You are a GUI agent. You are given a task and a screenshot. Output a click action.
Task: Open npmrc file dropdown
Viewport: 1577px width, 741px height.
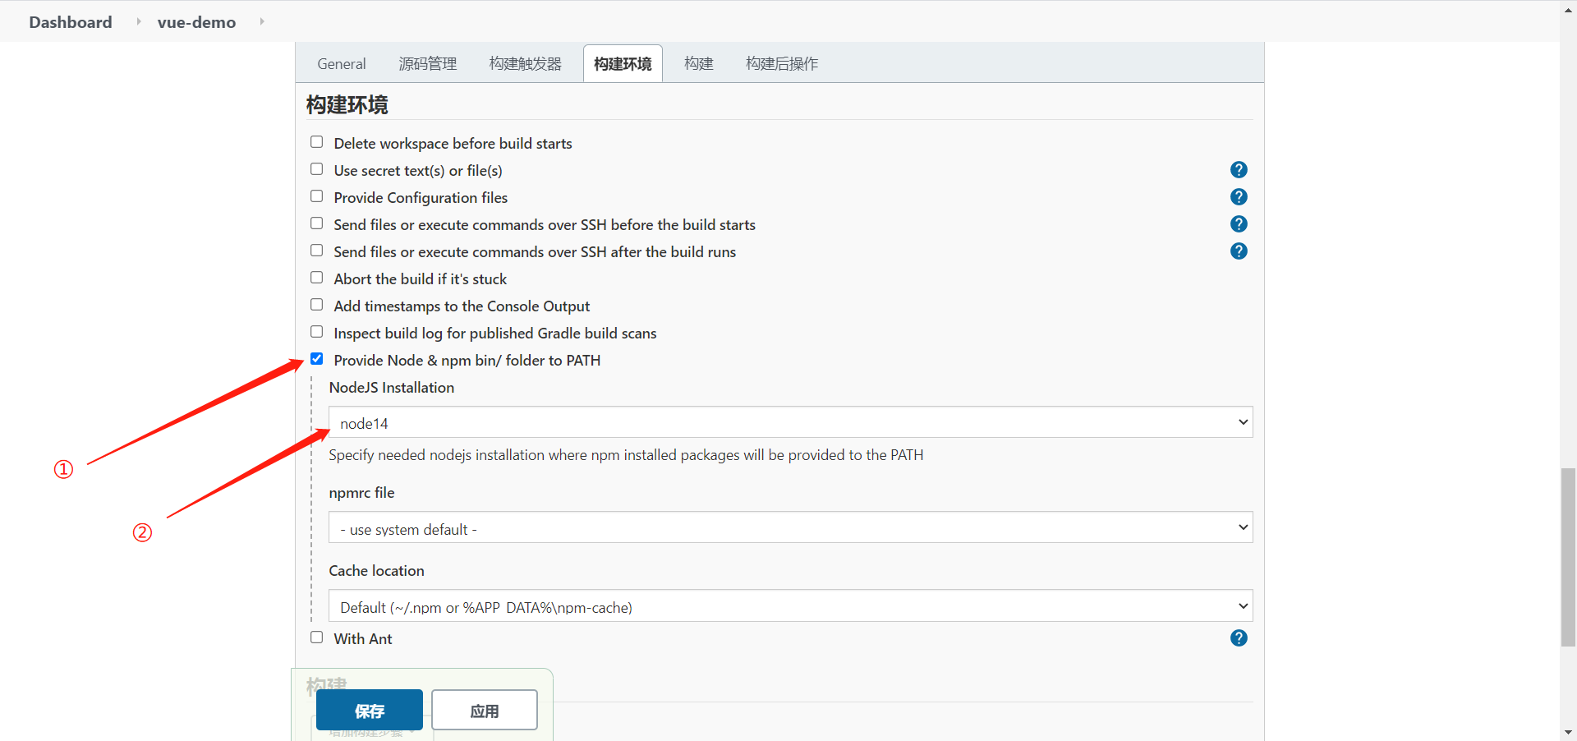click(790, 527)
